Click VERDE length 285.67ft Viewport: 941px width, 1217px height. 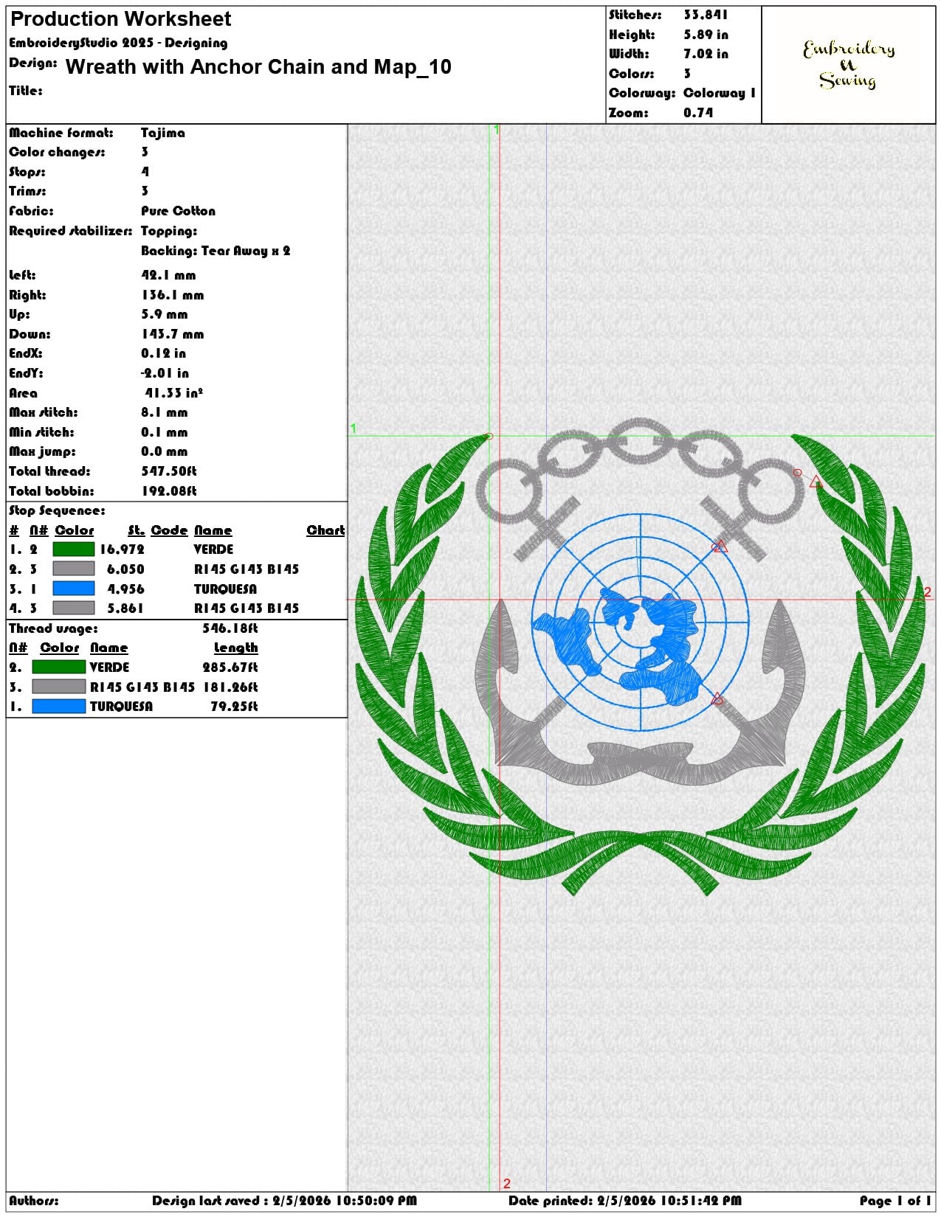tap(230, 668)
